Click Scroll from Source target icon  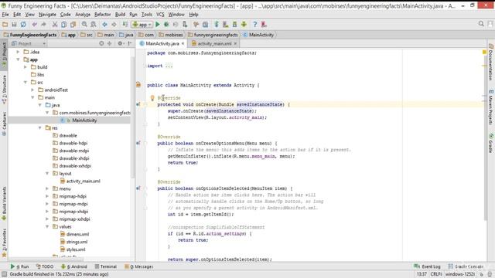pos(101,43)
